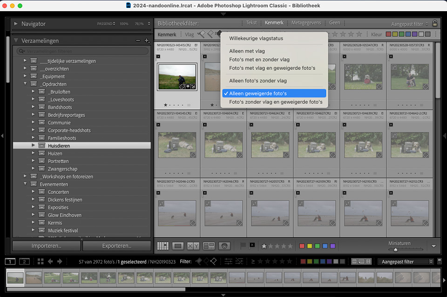
Task: Toggle unflagged filter in the Kenmerk bar
Action: [210, 35]
